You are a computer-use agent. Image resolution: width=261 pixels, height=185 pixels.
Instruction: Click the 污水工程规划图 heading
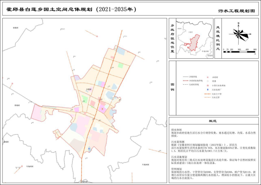pyautogui.click(x=236, y=11)
